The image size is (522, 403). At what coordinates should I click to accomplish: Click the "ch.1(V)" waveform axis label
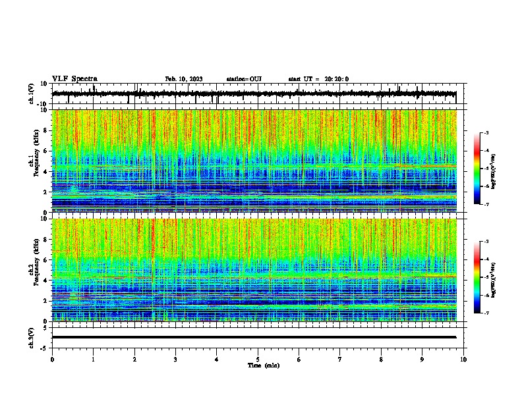[x=32, y=94]
